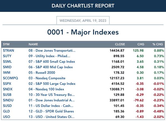Screen dimensions: 166x121
Task: Click the 0001 - Major Indexes title
Action: pos(83,32)
